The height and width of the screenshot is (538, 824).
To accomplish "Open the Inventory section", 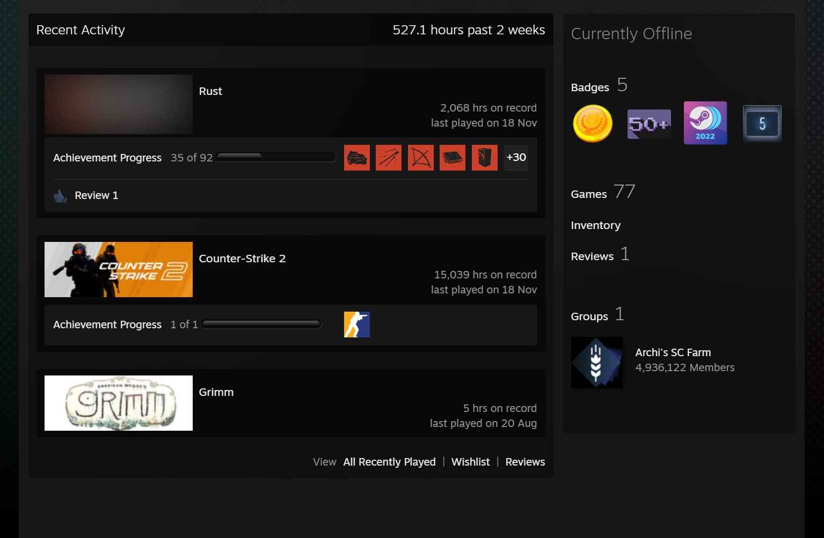I will (x=595, y=225).
